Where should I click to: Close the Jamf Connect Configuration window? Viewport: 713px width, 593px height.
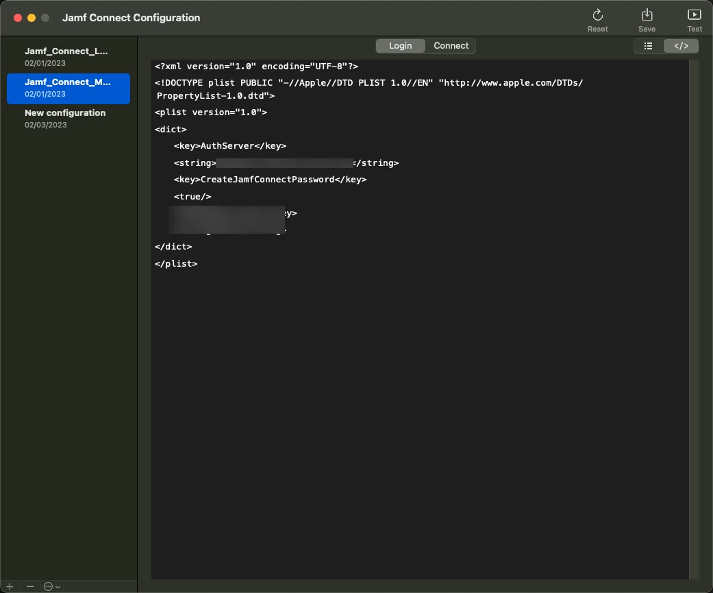point(18,18)
